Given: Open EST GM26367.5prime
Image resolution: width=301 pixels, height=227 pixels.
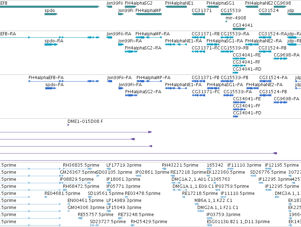Looking at the screenshot, I should 62,176.
